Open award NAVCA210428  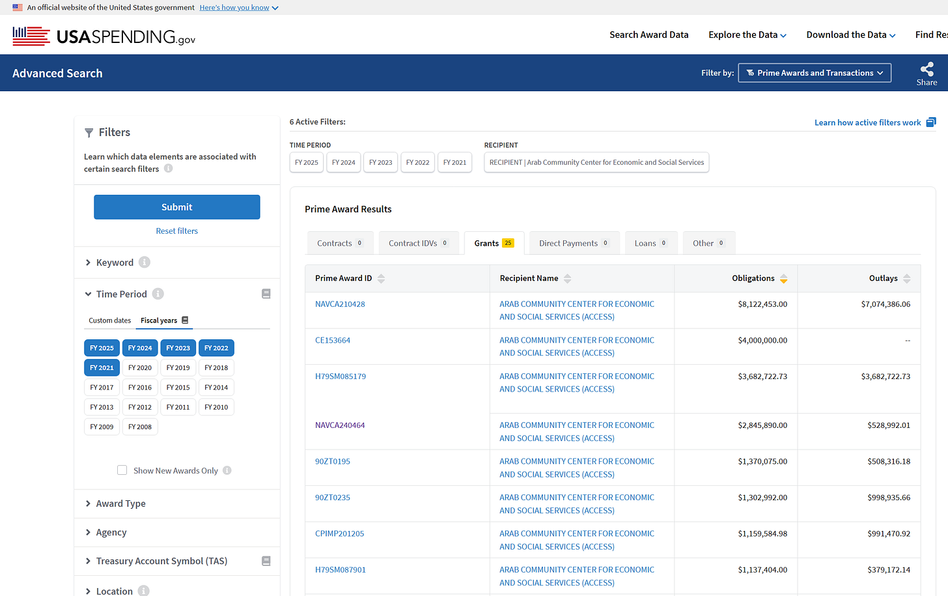click(340, 304)
